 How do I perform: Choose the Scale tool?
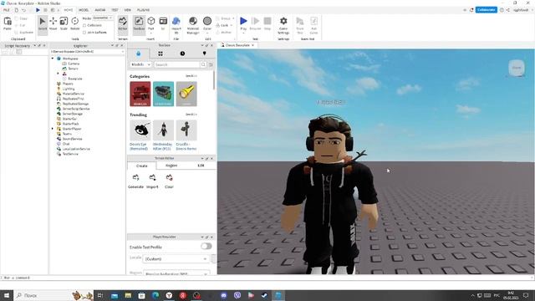tap(64, 24)
